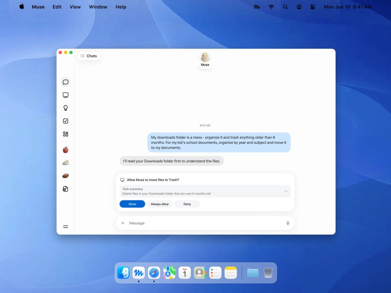The height and width of the screenshot is (293, 391).
Task: Open the Downloads folder in the Dock
Action: [x=253, y=272]
